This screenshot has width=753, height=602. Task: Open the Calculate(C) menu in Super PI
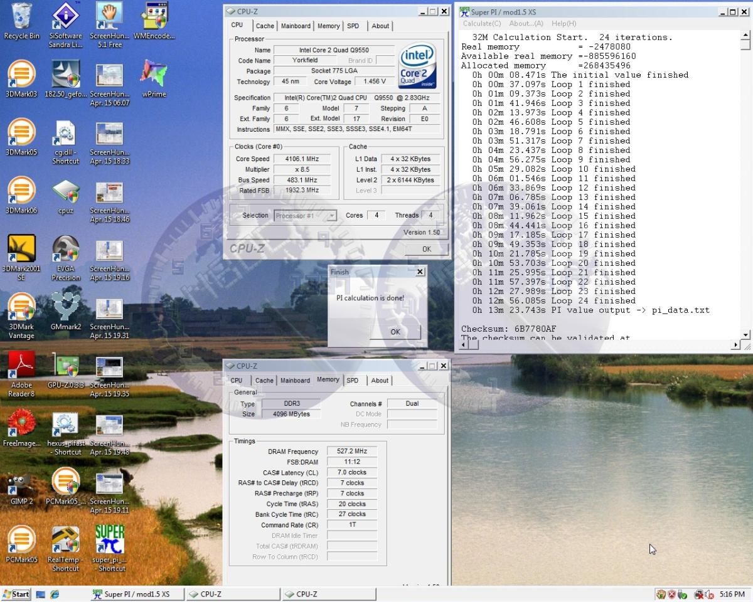(x=482, y=23)
